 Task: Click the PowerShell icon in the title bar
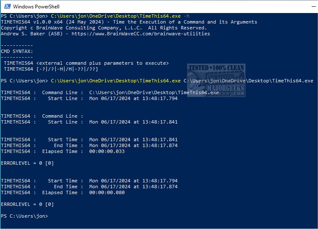coord(6,7)
